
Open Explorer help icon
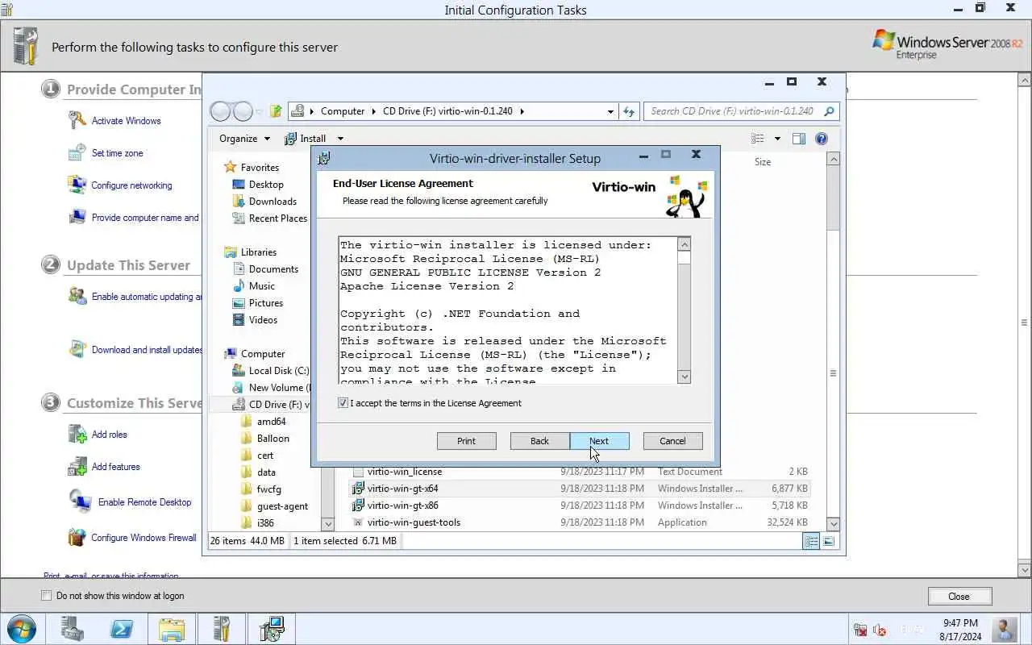[822, 139]
